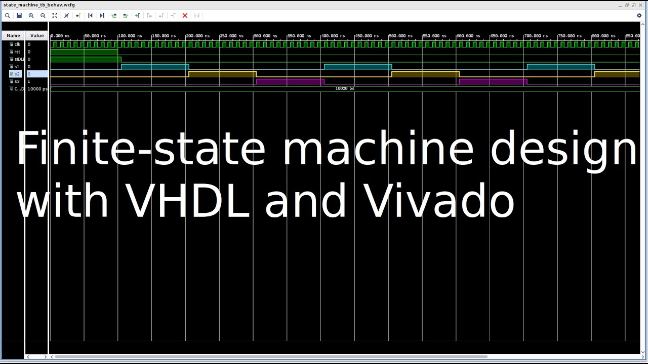Screen dimensions: 648x364
Task: Click the Zoom Fit icon
Action: (55, 16)
